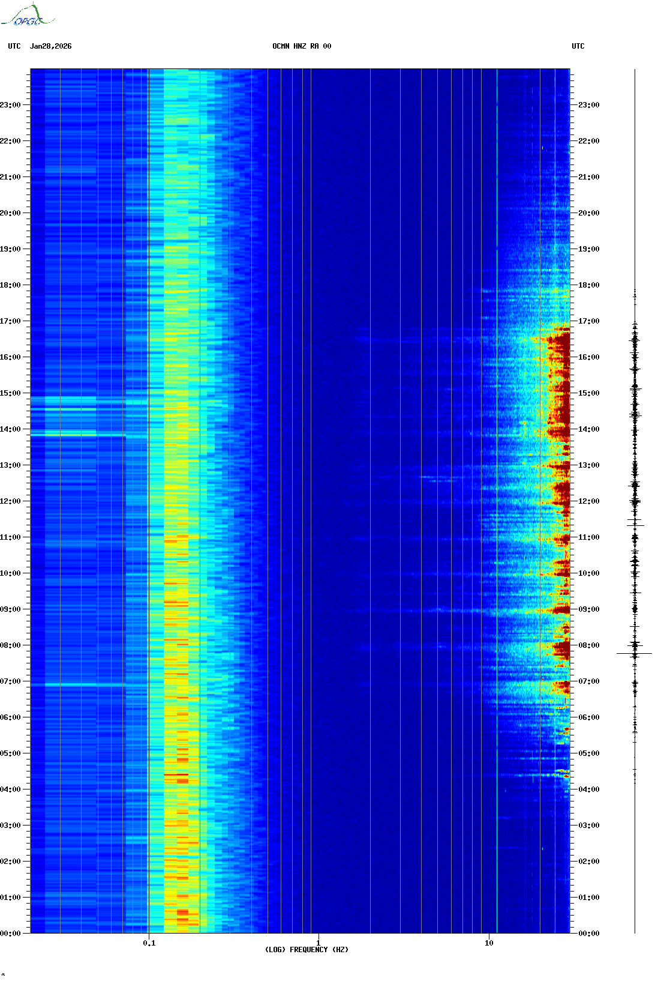This screenshot has width=661, height=981.
Task: Click the 10 Hz frequency axis tick label
Action: 489,943
